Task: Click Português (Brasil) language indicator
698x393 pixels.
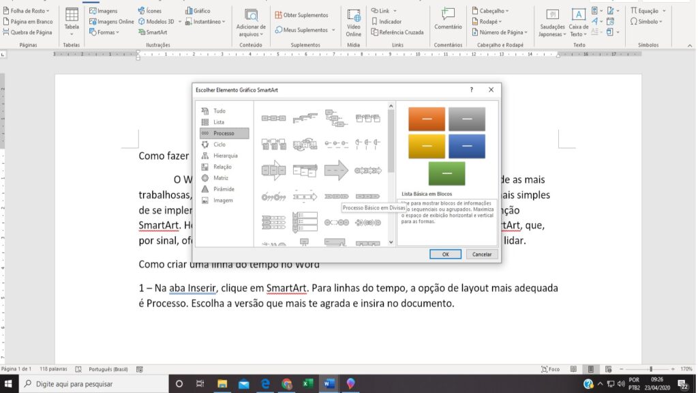Action: coord(108,369)
